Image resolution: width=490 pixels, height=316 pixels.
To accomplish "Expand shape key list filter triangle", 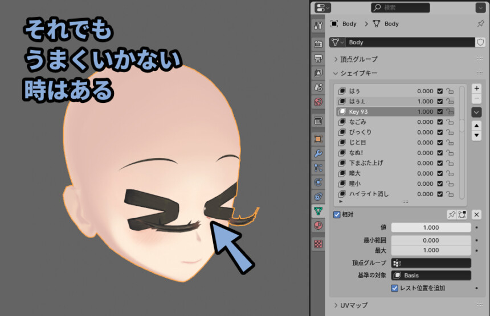I will click(x=341, y=202).
